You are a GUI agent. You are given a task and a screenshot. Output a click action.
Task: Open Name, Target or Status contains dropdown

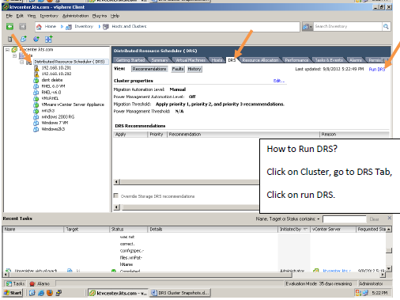pyautogui.click(x=319, y=219)
